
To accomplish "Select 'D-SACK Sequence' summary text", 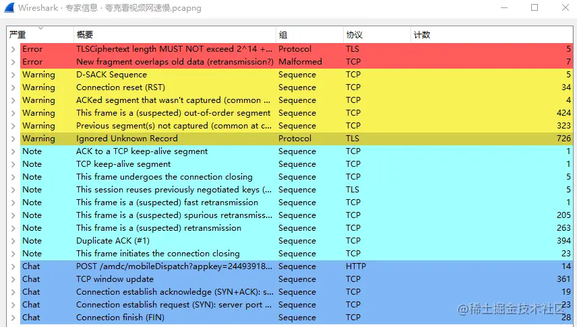I will pos(111,75).
